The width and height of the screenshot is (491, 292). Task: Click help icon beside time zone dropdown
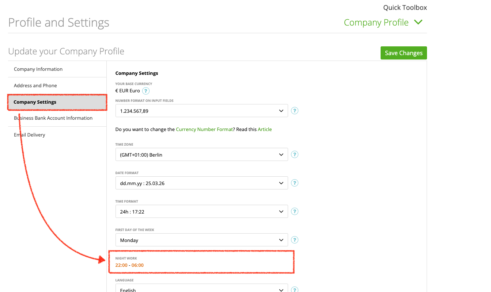[295, 154]
